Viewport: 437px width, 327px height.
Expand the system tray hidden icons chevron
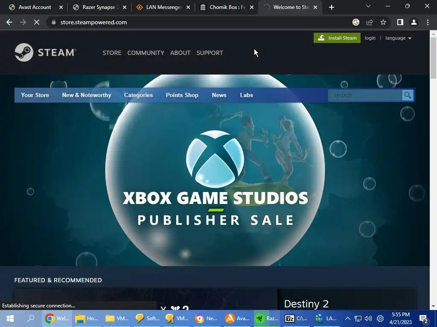[x=347, y=318]
